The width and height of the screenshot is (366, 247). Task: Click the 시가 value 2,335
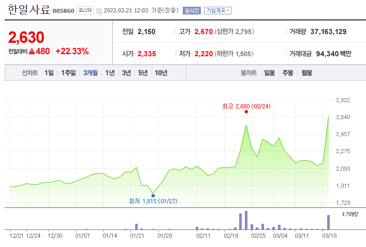[147, 54]
